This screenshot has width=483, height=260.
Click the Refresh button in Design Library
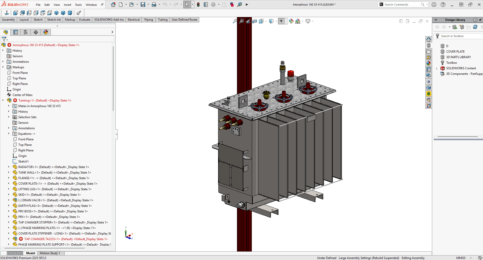(x=475, y=27)
